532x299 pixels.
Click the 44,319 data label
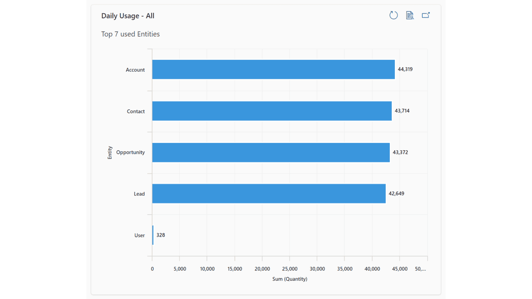(405, 69)
